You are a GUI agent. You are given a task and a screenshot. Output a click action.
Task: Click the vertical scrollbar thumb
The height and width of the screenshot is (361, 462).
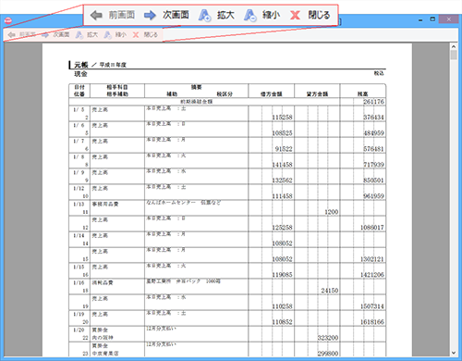pos(454,56)
